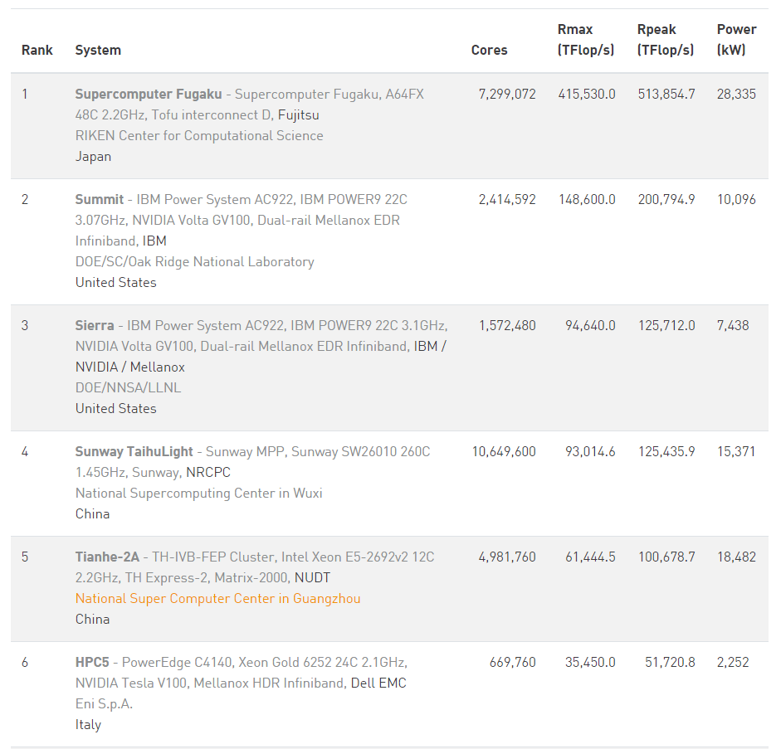
Task: Click the Cores column header
Action: [489, 50]
